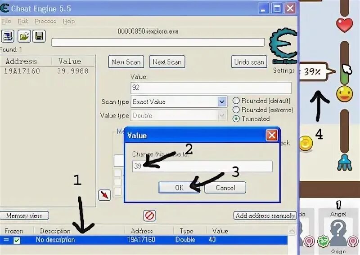Click the Description column header
Screen dimensions: 360x255
pyautogui.click(x=55, y=231)
